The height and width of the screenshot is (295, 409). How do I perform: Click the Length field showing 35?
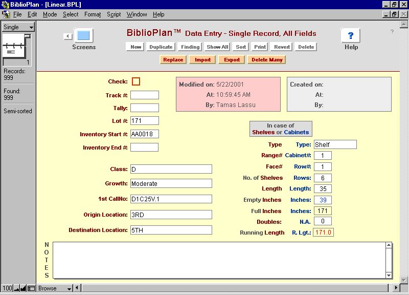tap(323, 188)
